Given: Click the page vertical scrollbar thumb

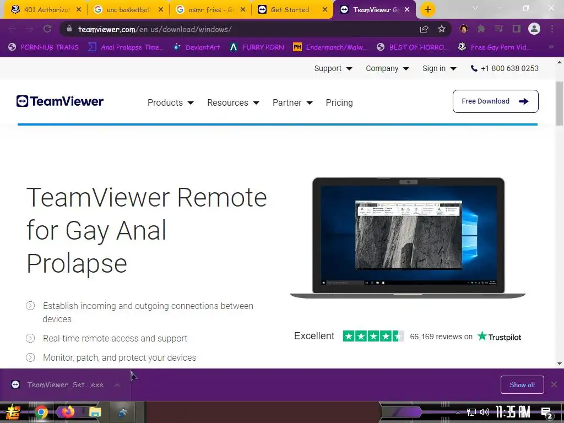Looking at the screenshot, I should [x=560, y=104].
